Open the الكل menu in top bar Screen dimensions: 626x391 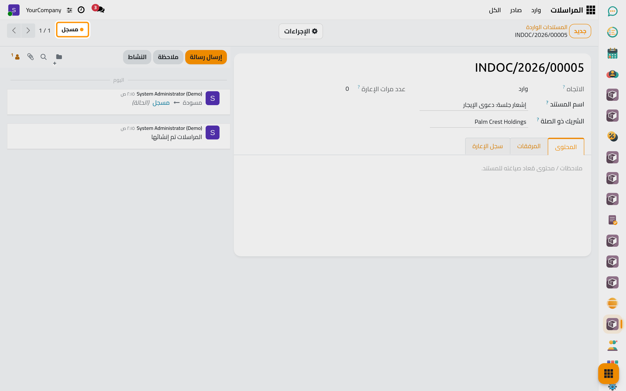(x=495, y=10)
